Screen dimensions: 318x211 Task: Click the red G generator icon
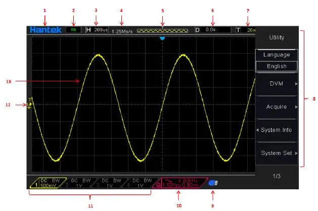158,185
